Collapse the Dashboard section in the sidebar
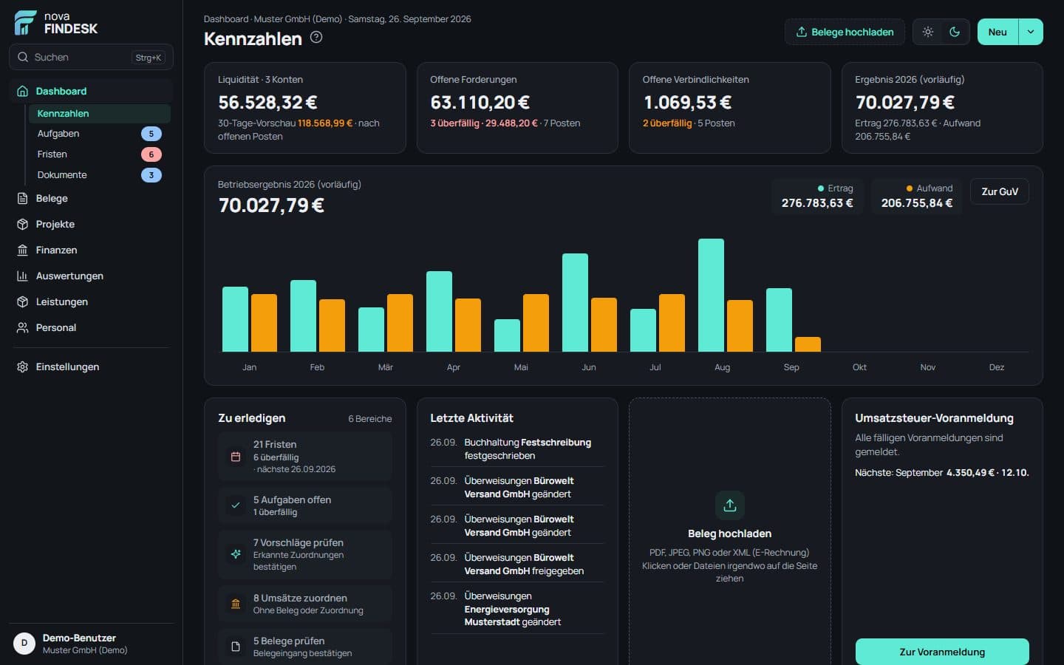 pos(91,91)
